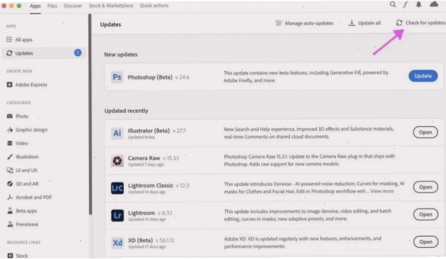Click the Stock icon in Resource Links
This screenshot has height=259, width=446.
pyautogui.click(x=10, y=255)
